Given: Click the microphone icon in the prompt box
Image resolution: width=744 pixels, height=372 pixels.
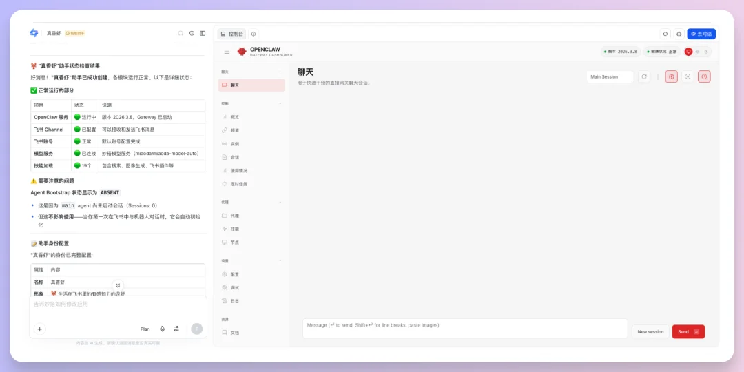Looking at the screenshot, I should 163,329.
